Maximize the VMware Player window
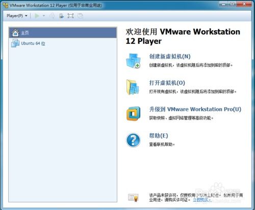The image size is (255, 210). point(233,4)
